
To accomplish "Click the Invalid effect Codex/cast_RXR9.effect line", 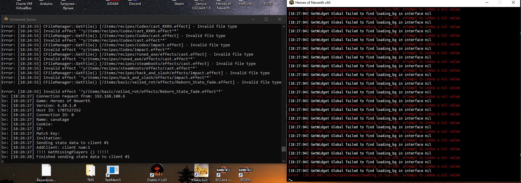I will coord(90,31).
